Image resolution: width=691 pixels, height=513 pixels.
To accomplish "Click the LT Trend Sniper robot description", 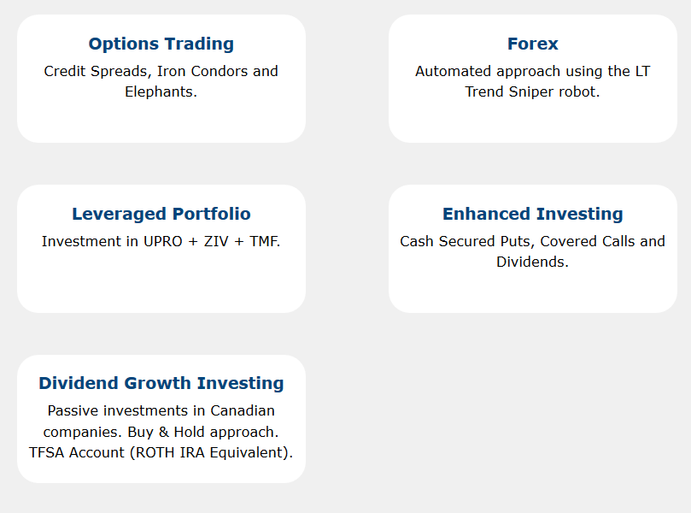I will point(533,81).
